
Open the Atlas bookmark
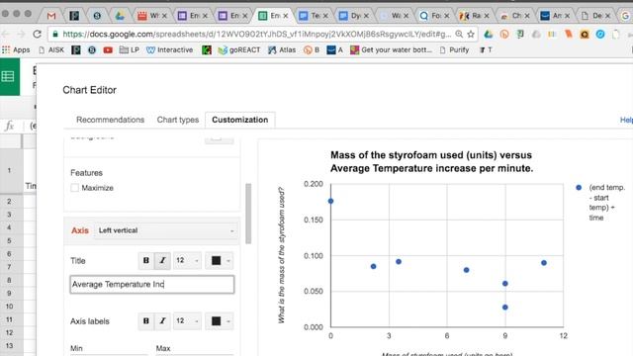click(282, 50)
